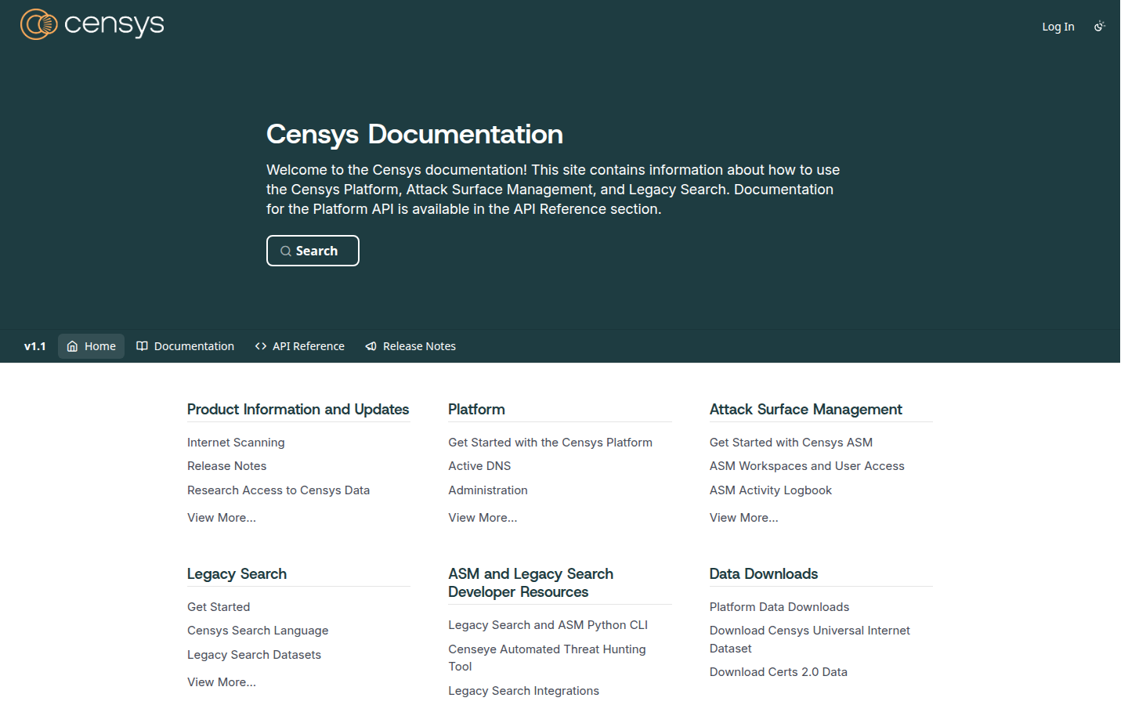This screenshot has width=1128, height=705.
Task: Click the Log In link
Action: [1058, 27]
